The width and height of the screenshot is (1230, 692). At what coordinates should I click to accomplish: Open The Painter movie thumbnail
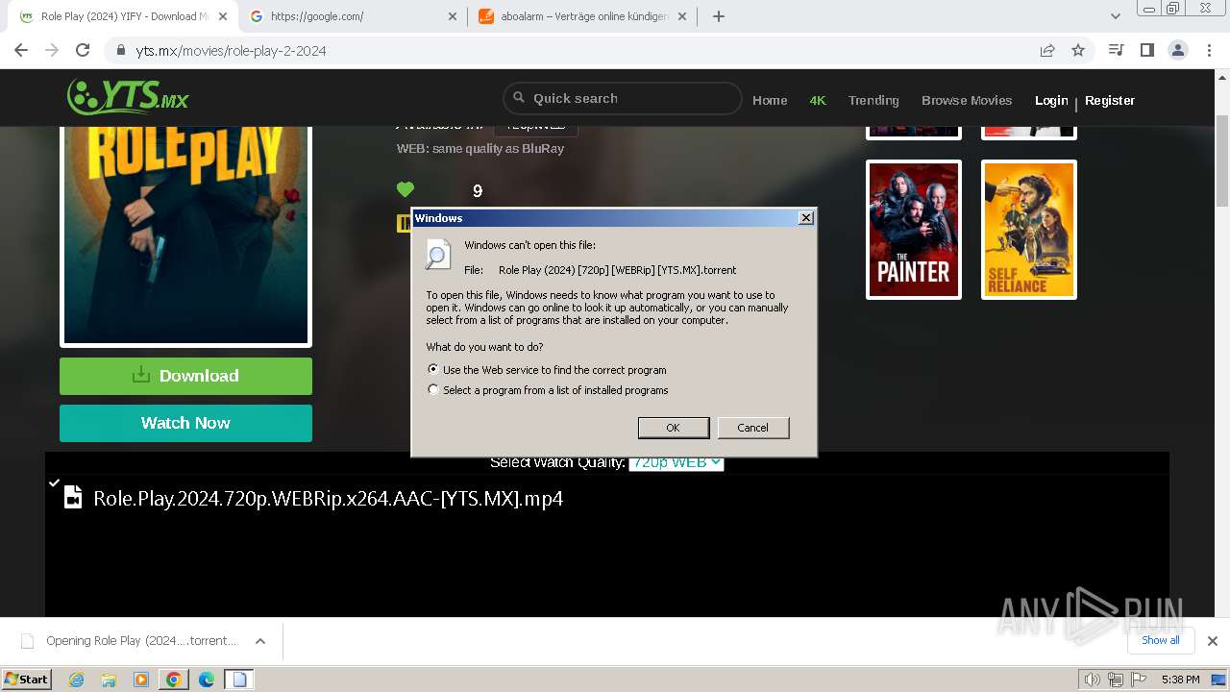[914, 230]
